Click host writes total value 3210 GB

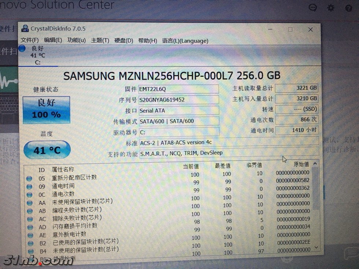(x=297, y=98)
